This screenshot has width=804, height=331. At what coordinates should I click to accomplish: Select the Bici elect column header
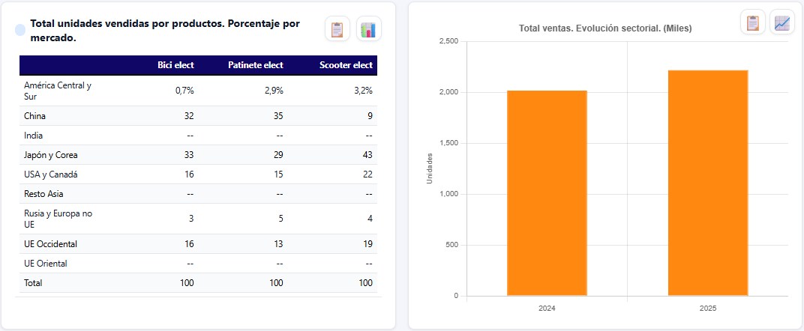click(175, 65)
